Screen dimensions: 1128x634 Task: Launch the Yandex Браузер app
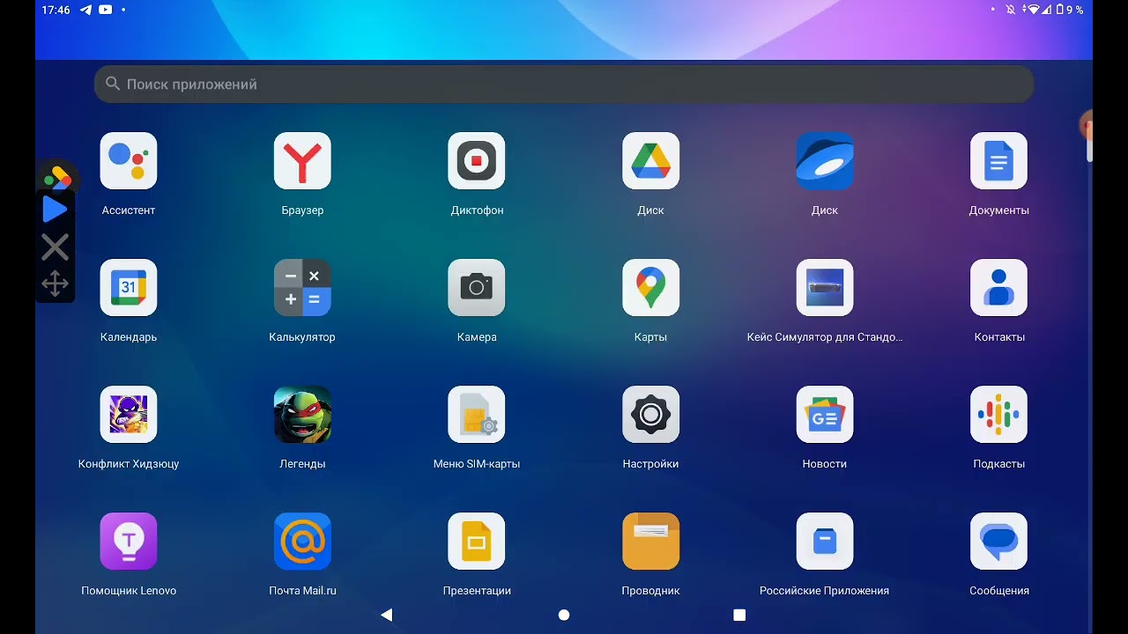click(302, 161)
